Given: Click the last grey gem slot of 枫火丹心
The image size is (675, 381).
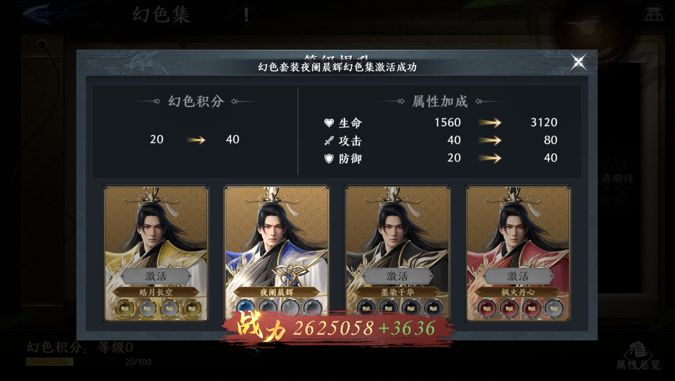Looking at the screenshot, I should tap(554, 308).
